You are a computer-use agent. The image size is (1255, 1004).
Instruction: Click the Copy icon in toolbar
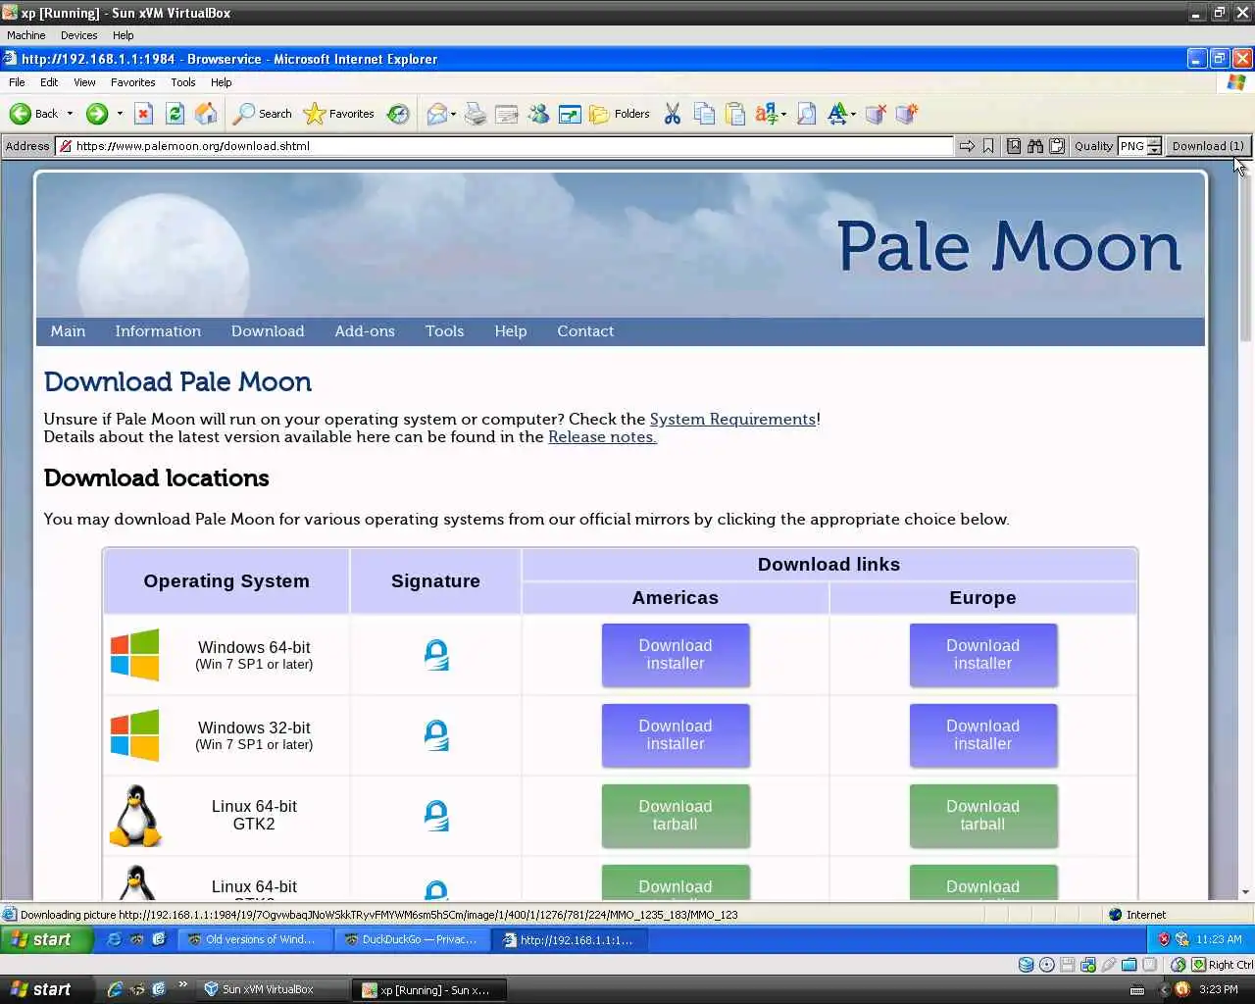coord(704,114)
